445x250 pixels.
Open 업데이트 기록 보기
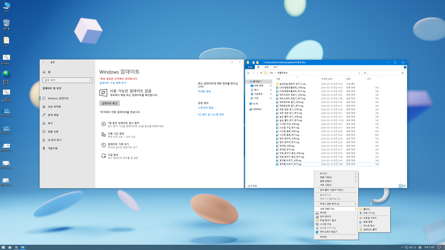click(x=119, y=146)
